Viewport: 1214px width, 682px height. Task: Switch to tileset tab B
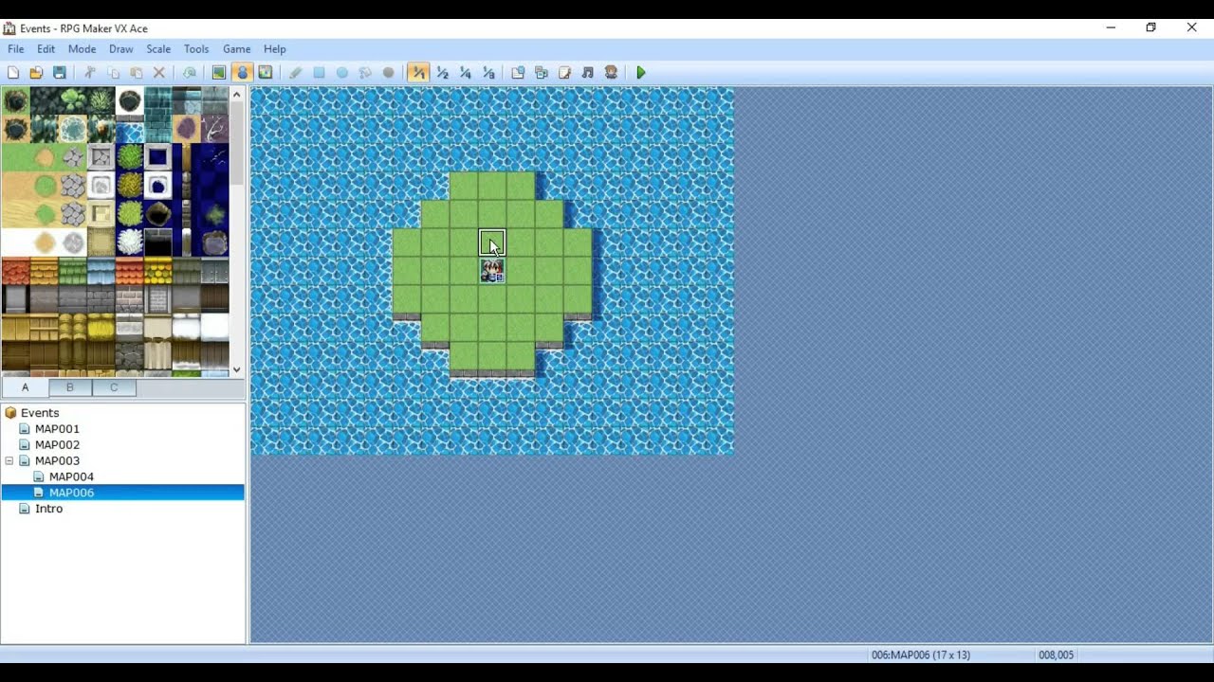tap(69, 387)
